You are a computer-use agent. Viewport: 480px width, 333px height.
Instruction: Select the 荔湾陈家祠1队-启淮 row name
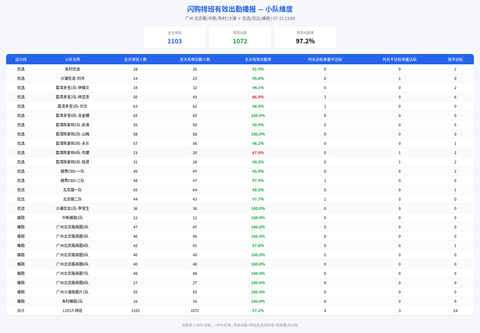pos(73,125)
